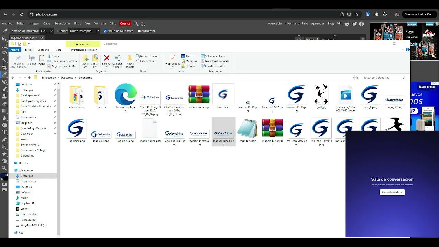Viewport: 439px width, 247px height.
Task: Open Photopea Facebook page icon
Action: pos(361,24)
